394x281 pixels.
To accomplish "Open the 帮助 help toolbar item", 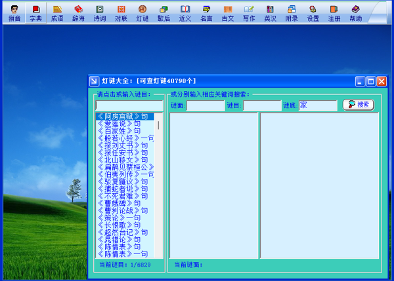I will pos(355,13).
